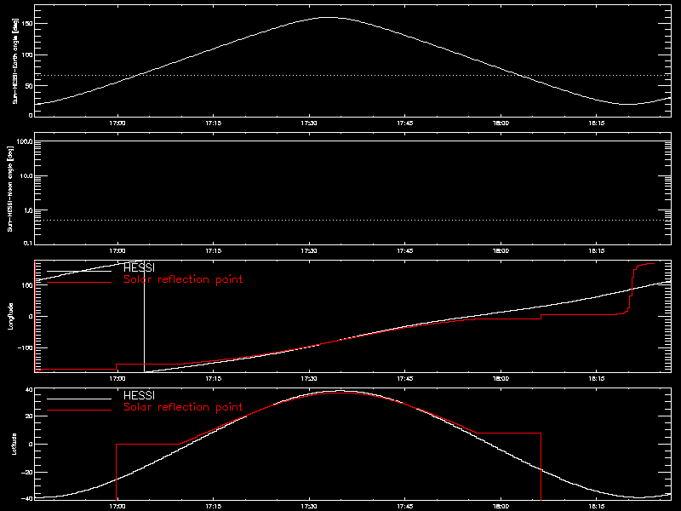The height and width of the screenshot is (511, 681).
Task: Click the 150 tick label on Sun-HESSI-Earth plot
Action: (27, 24)
